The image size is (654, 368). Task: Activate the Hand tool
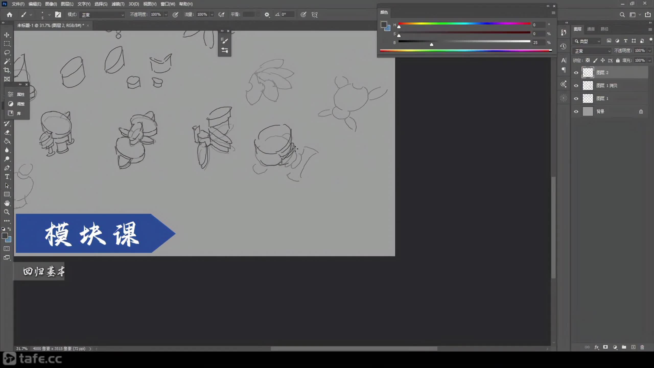7,203
